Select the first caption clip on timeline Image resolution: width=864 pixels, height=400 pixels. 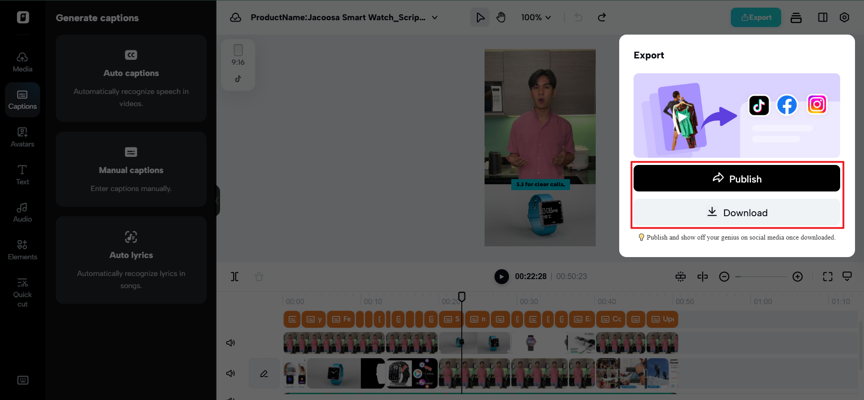click(292, 320)
